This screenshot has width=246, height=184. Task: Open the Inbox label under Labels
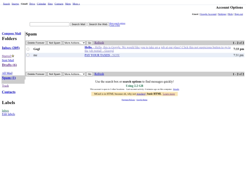[x=5, y=110]
